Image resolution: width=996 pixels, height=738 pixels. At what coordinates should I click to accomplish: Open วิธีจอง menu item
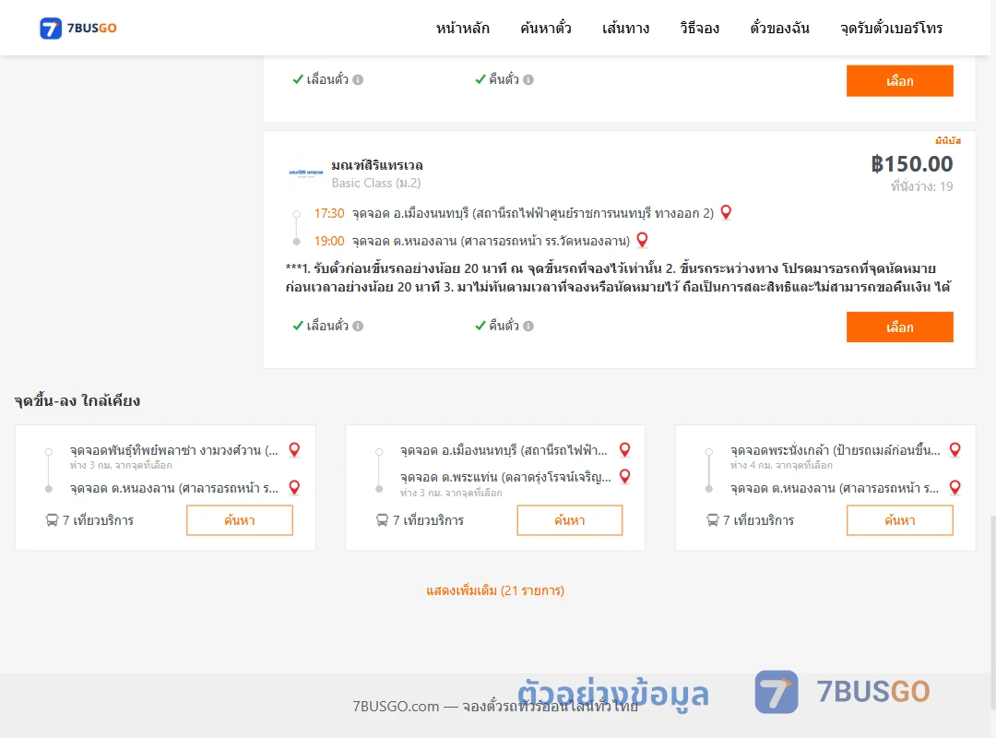pos(699,28)
